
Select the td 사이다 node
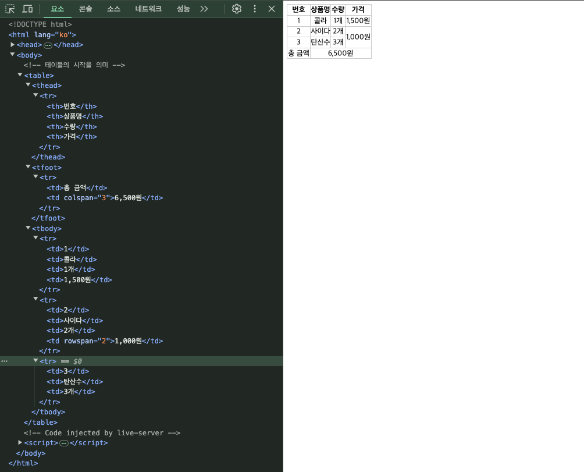tap(75, 320)
